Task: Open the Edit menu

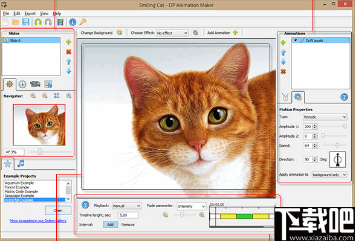Action: (x=16, y=13)
